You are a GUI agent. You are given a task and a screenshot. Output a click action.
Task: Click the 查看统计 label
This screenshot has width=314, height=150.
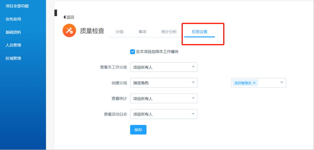pos(119,99)
